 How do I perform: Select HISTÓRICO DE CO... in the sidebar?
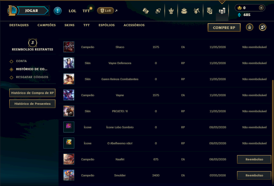click(32, 69)
